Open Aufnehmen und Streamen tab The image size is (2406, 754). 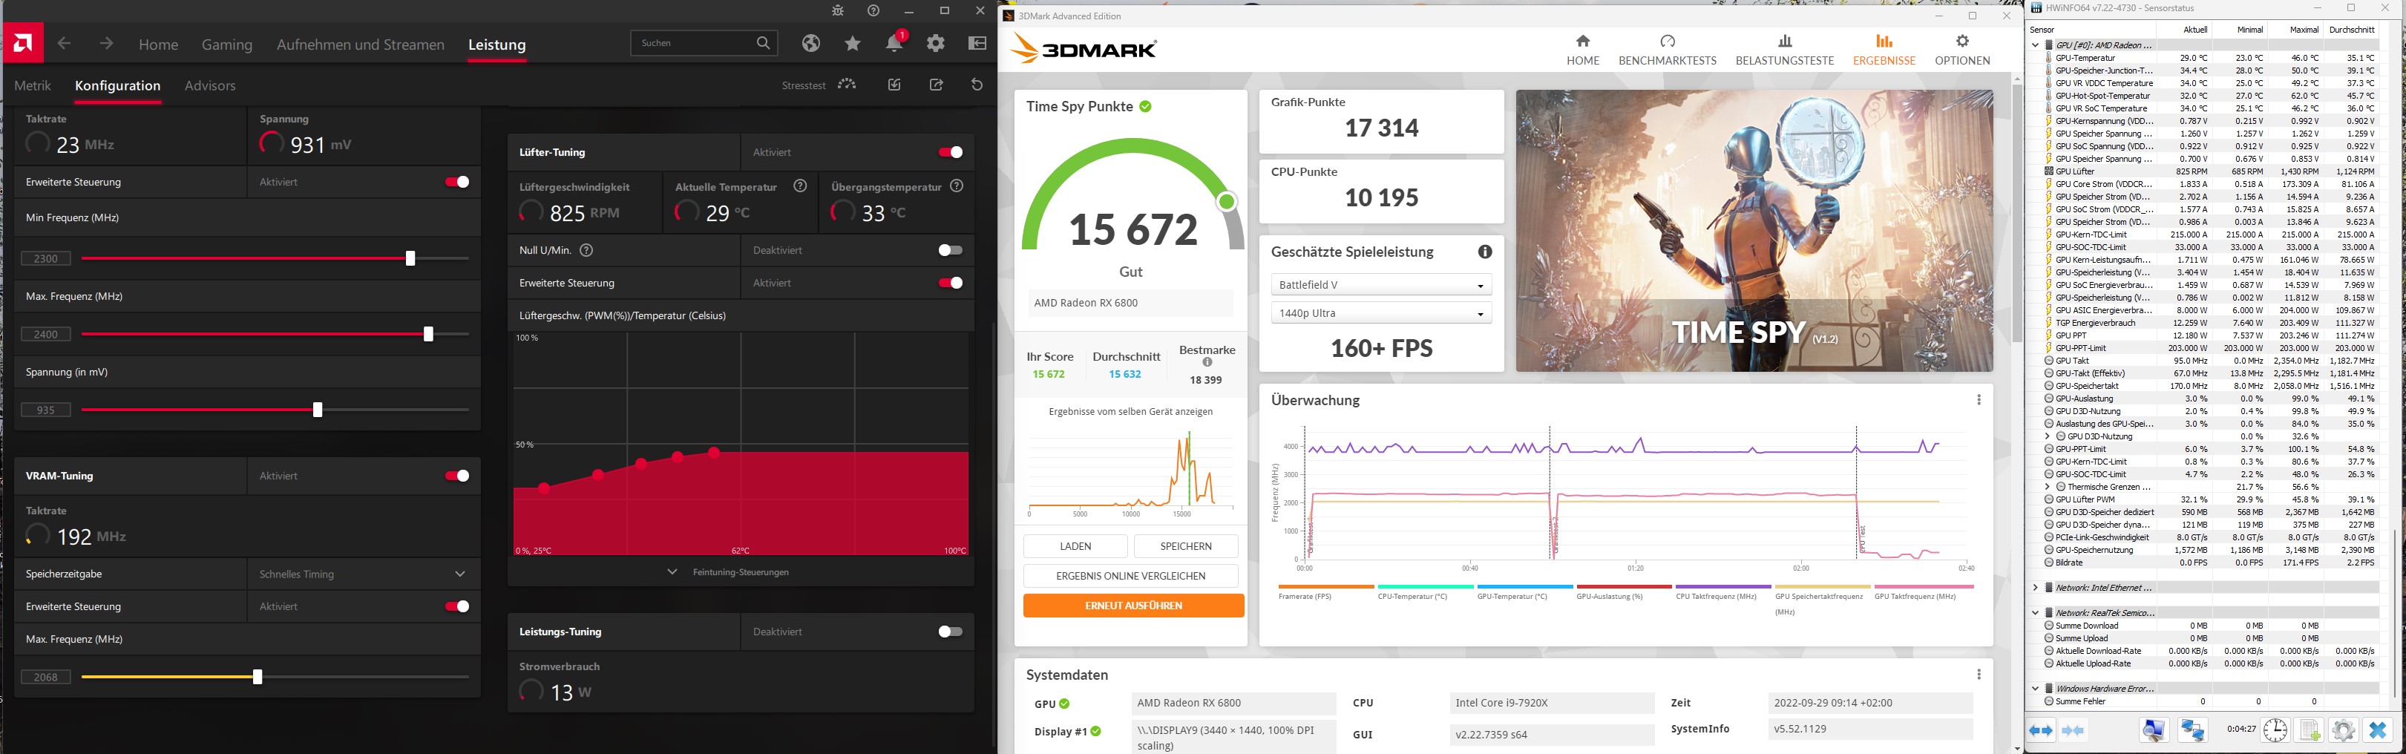click(361, 45)
